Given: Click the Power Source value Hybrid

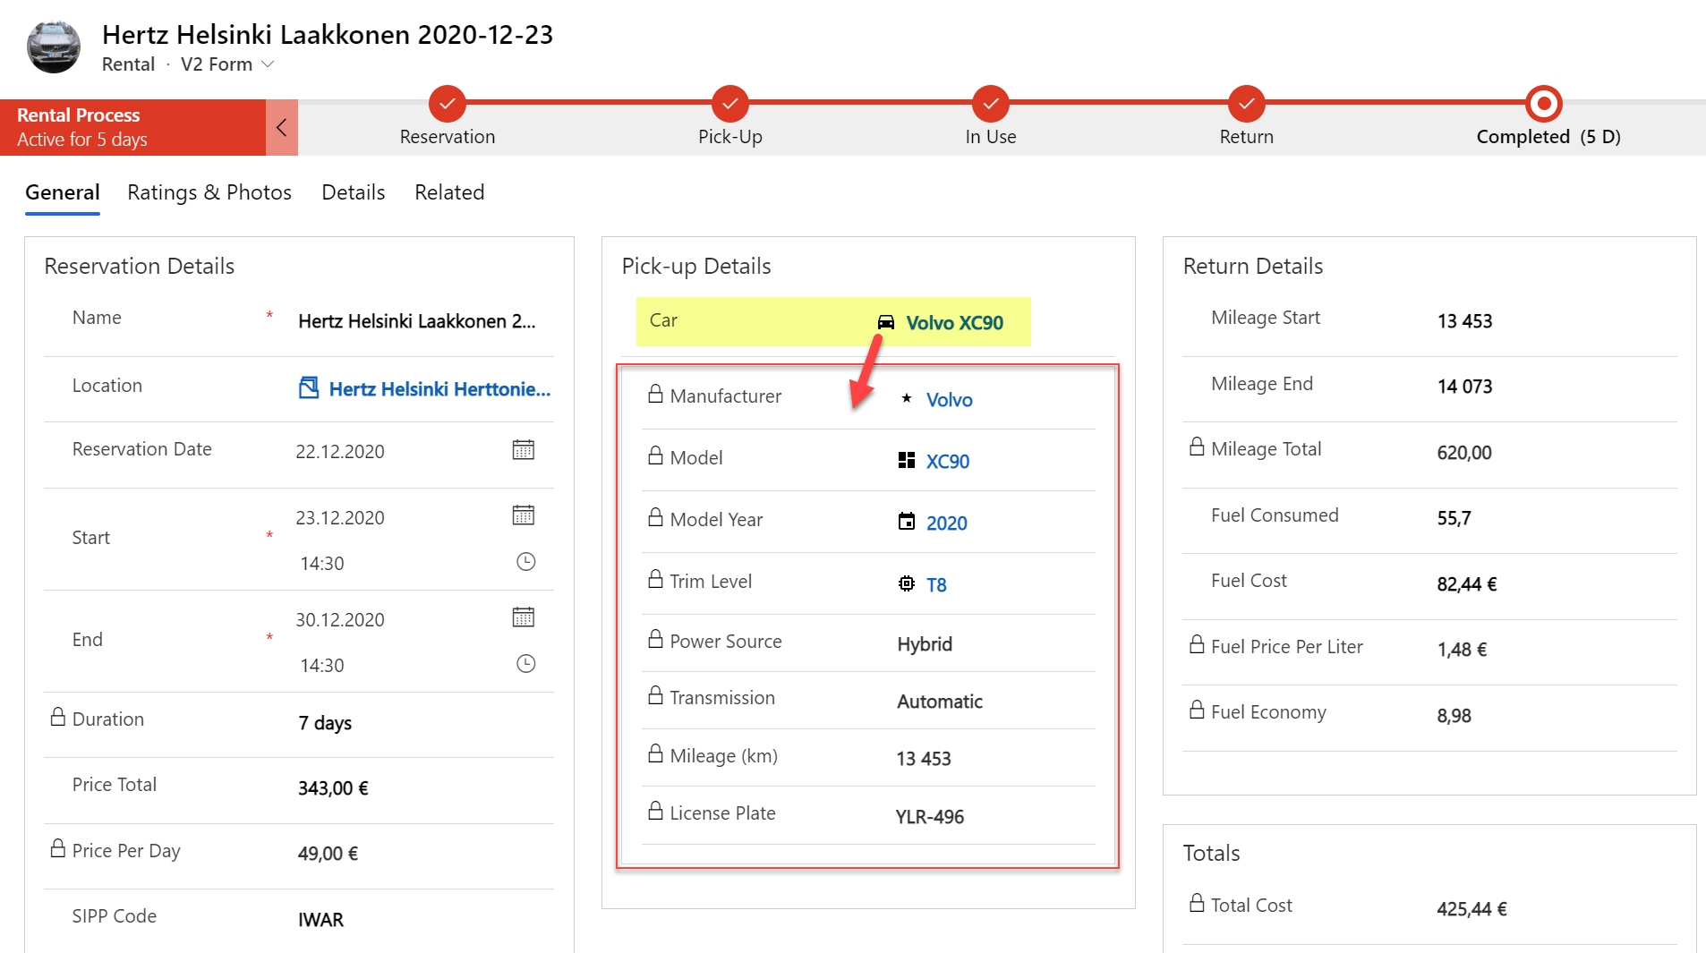Looking at the screenshot, I should [x=925, y=644].
